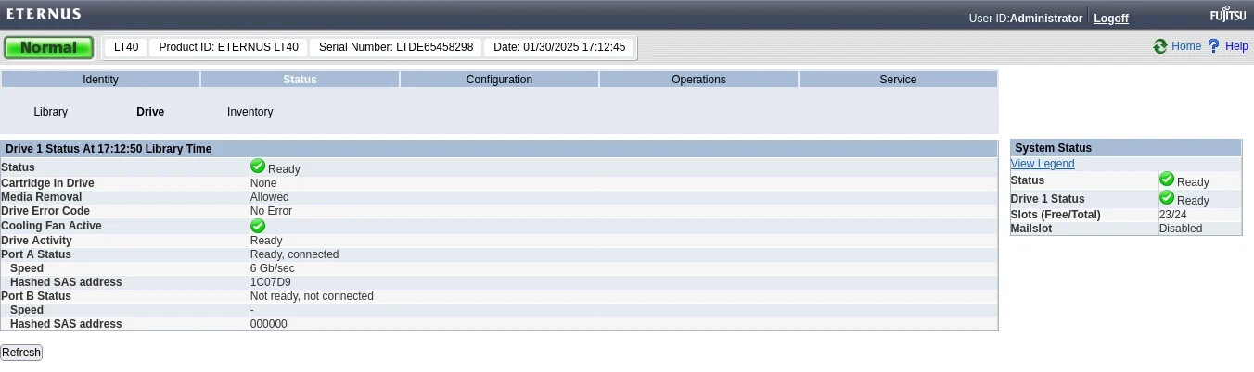Click the Drive Activity label
This screenshot has height=372, width=1254.
tap(36, 241)
